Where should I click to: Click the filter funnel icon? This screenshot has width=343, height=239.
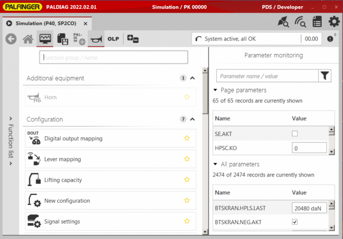coord(325,76)
